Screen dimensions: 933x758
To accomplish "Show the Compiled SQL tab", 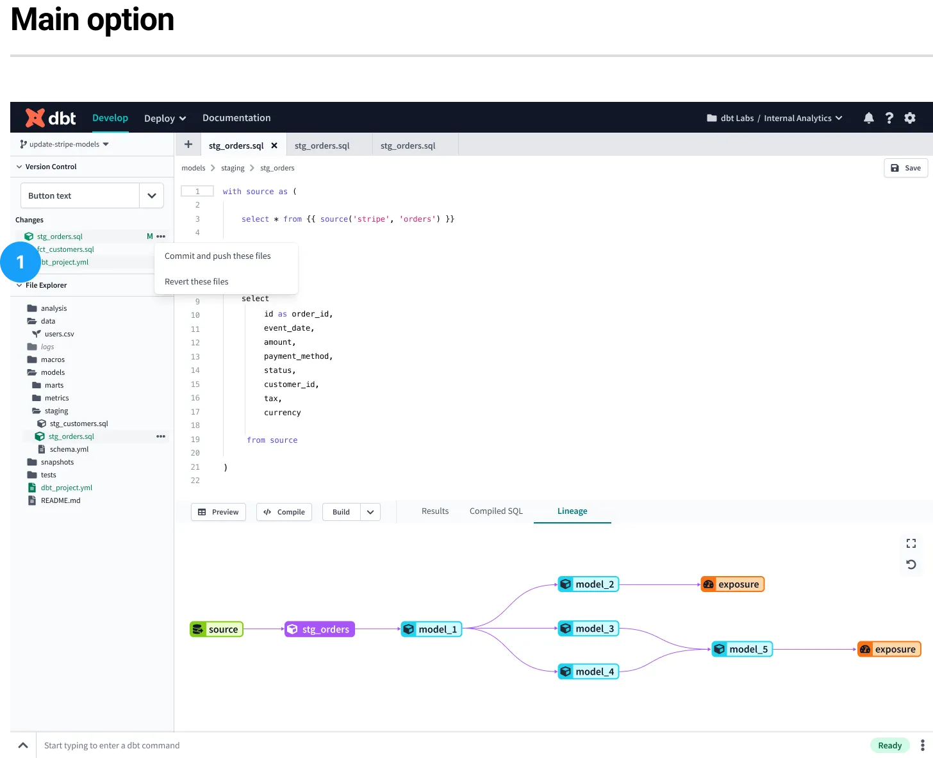I will click(x=496, y=511).
